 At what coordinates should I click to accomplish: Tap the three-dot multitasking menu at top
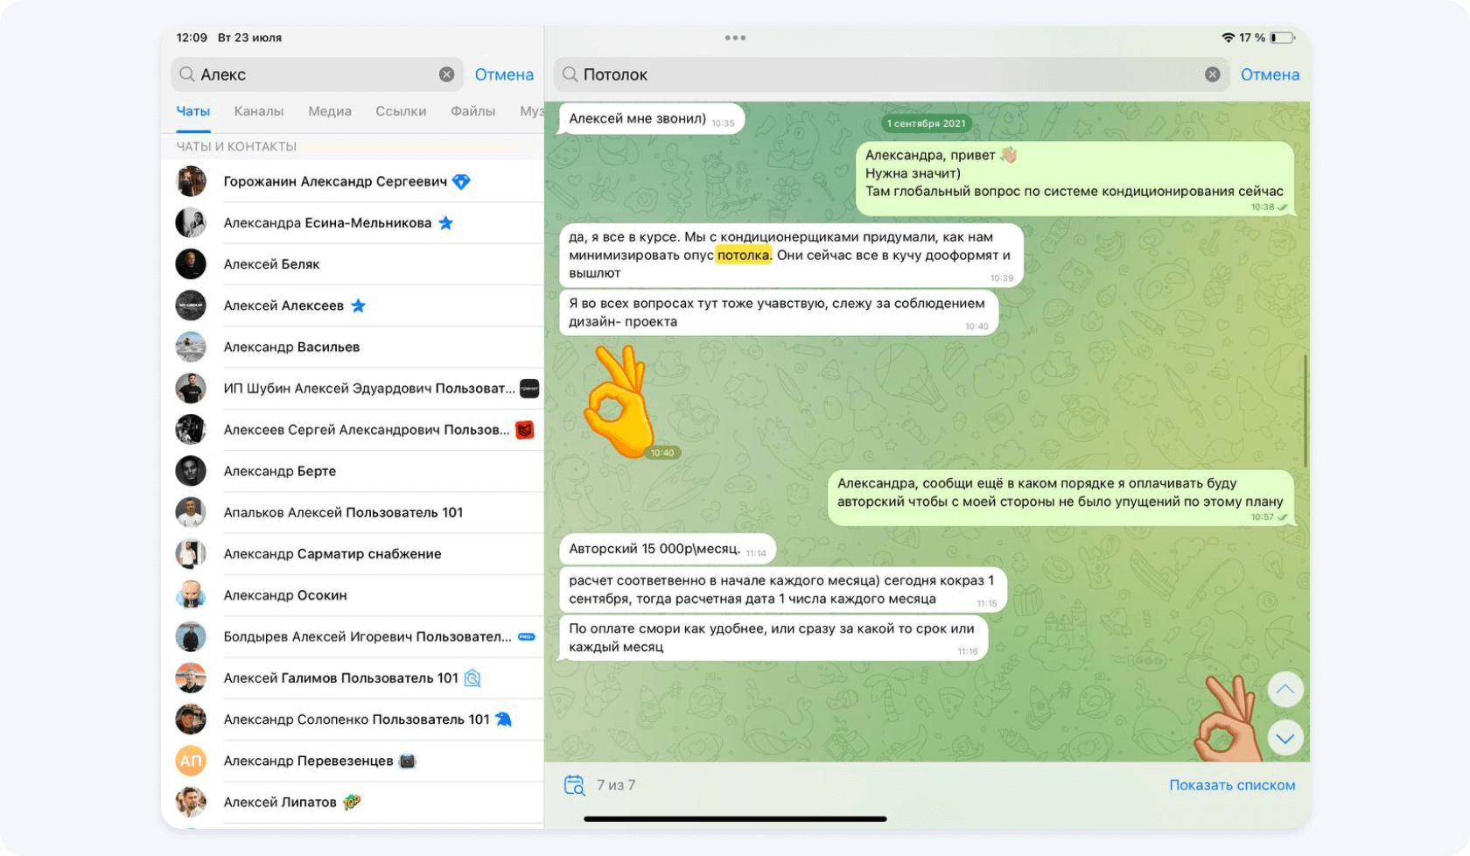[x=735, y=38]
